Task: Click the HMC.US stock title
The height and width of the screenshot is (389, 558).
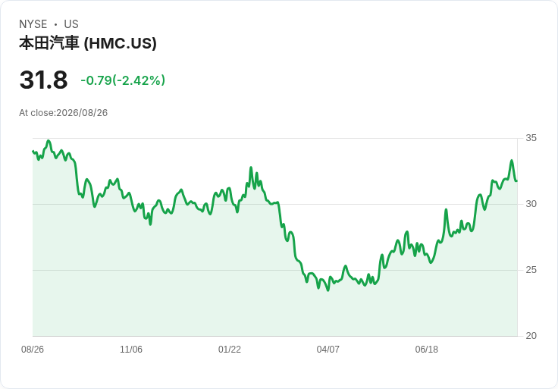Action: 87,43
